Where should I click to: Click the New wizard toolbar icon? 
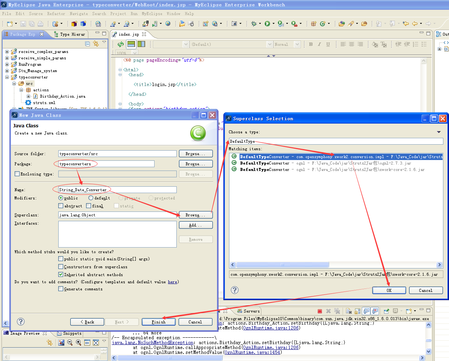tap(10, 24)
